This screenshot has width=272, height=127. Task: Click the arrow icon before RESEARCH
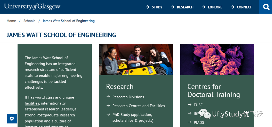[x=173, y=7]
